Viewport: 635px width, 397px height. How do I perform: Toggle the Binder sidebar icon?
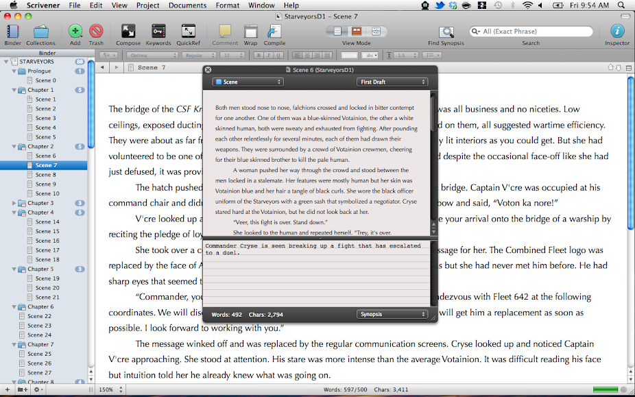(x=12, y=32)
